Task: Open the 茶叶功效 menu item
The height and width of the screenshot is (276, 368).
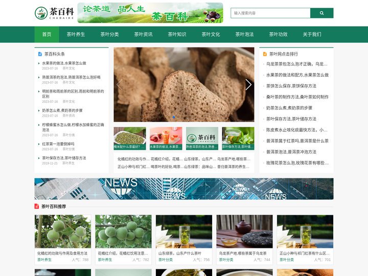Action: tap(279, 34)
